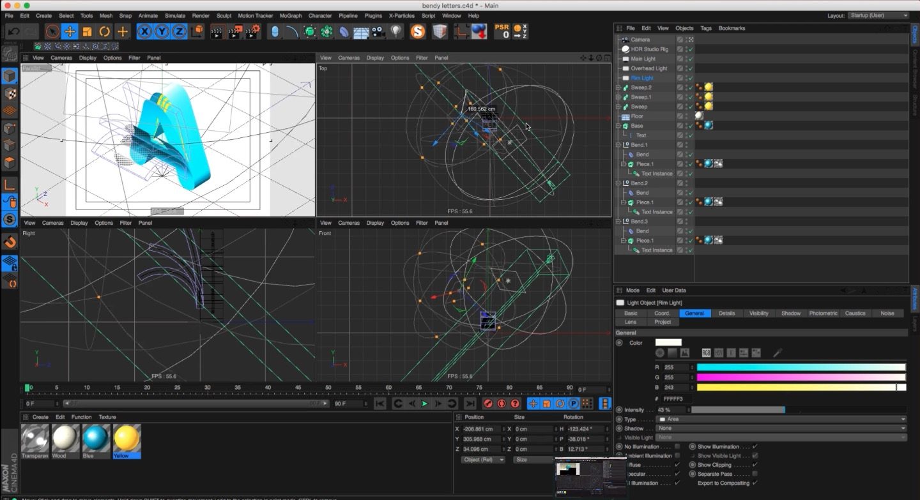
Task: Open the Type Area dropdown
Action: tap(781, 419)
